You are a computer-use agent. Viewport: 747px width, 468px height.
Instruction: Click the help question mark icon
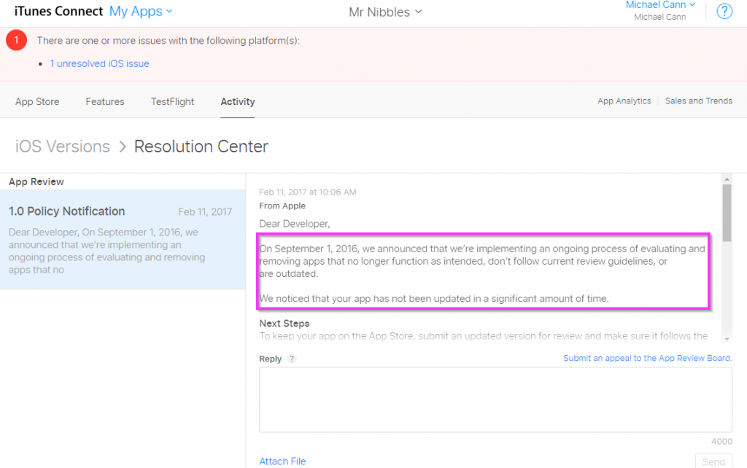(724, 12)
